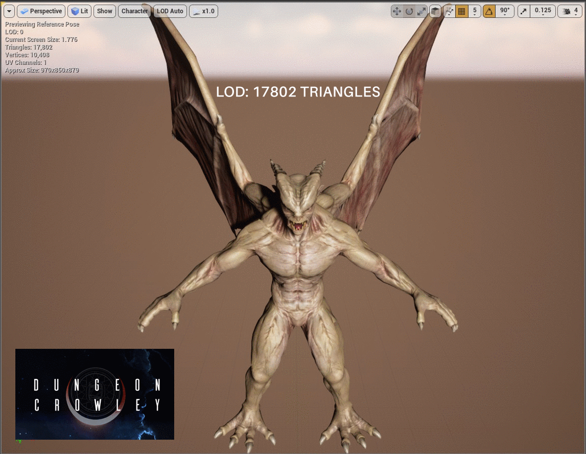Click the Character button
The width and height of the screenshot is (586, 454).
[134, 11]
